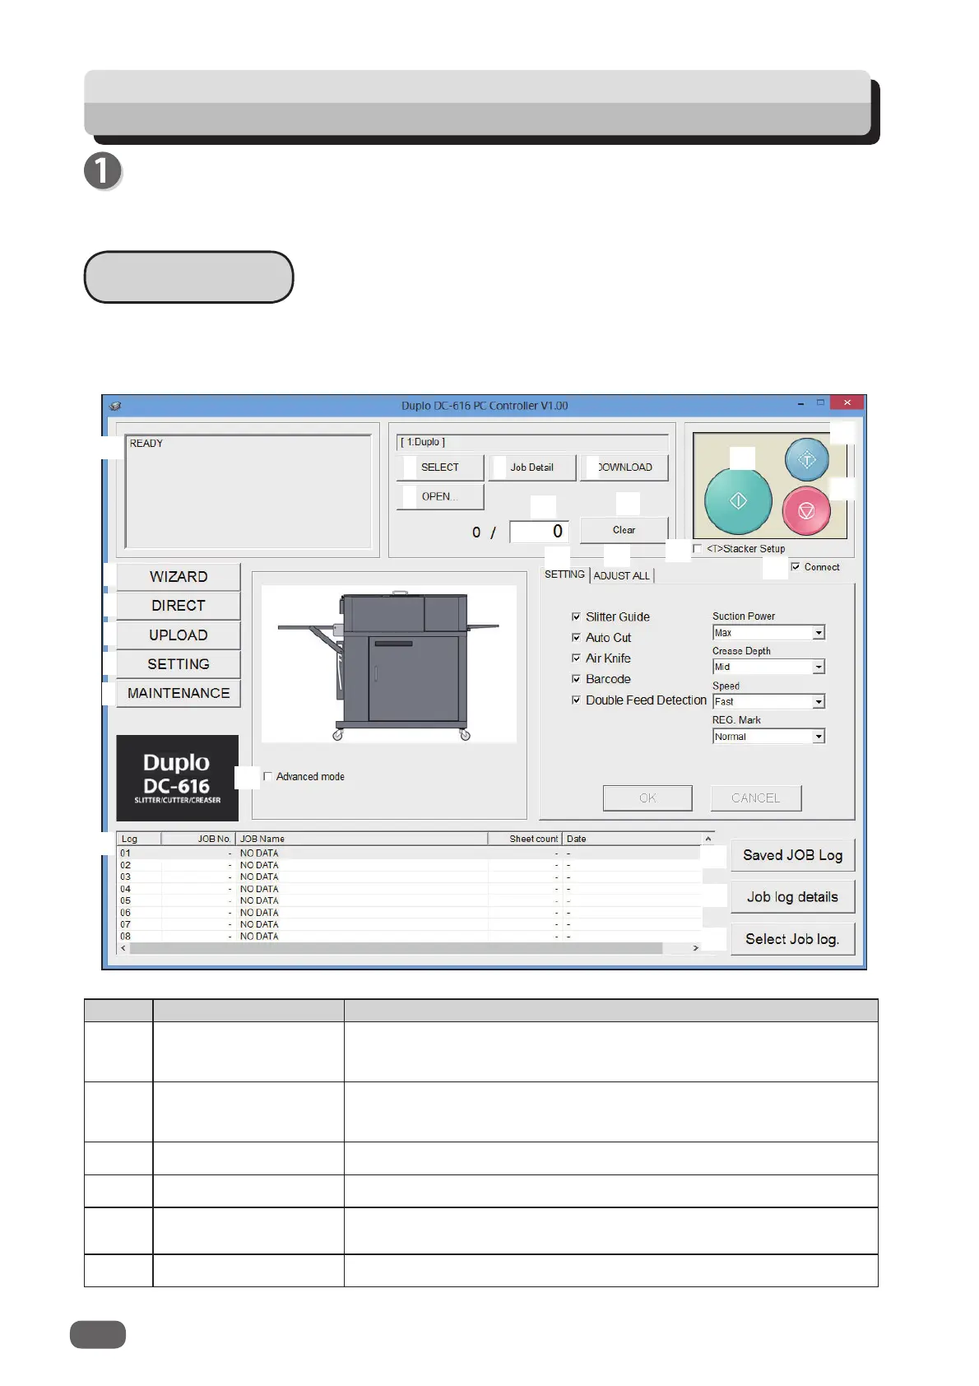The image size is (979, 1386).
Task: Click the SELECT button
Action: pos(440,467)
